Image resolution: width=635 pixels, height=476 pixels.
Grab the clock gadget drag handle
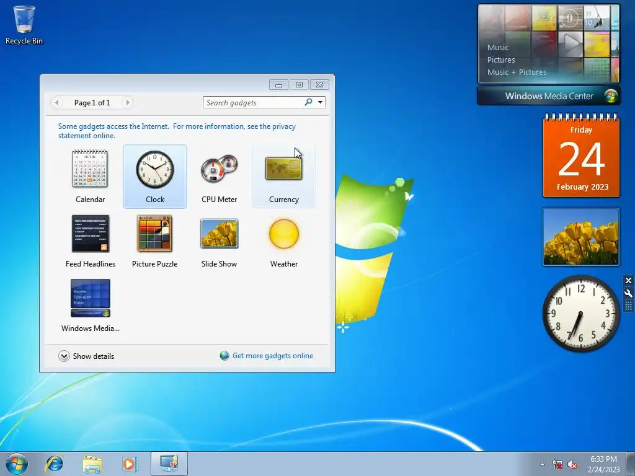[x=628, y=306]
